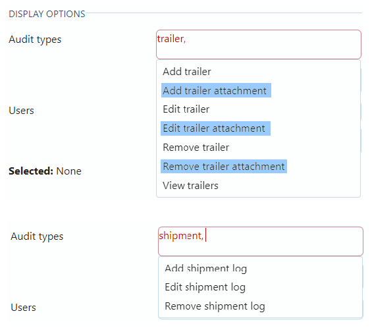Viewport: 372px width, 330px height.
Task: Click the 'Selected: None' status text
Action: pyautogui.click(x=45, y=171)
